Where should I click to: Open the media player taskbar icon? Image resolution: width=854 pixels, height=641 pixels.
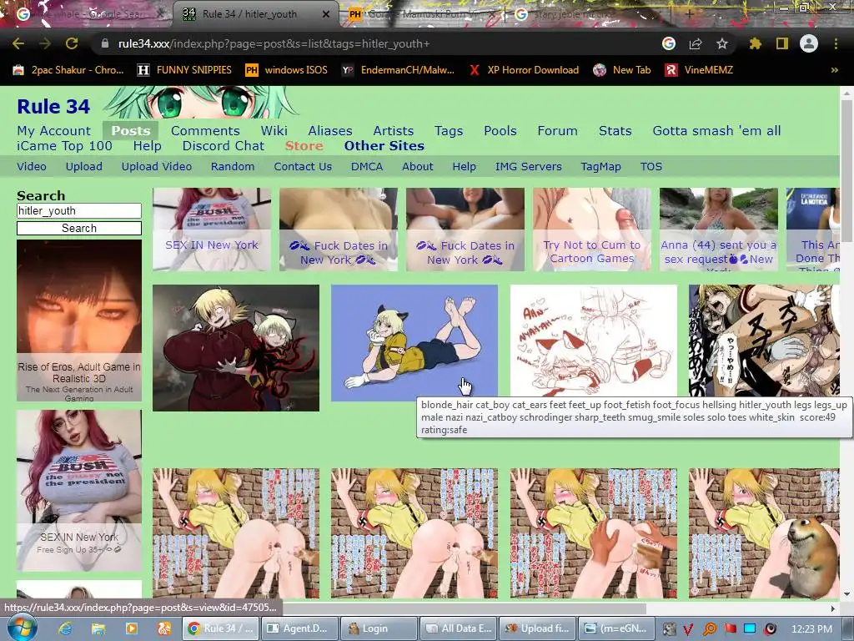(x=131, y=628)
